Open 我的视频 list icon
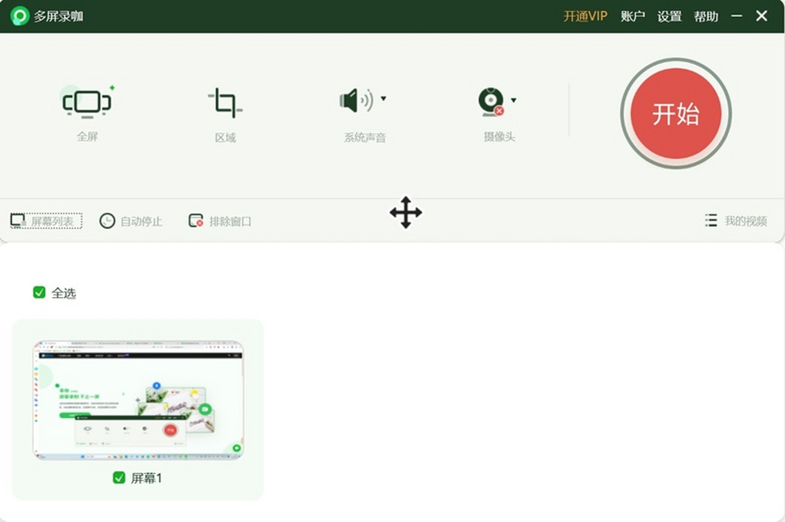Screen dimensions: 785x522 pos(711,220)
